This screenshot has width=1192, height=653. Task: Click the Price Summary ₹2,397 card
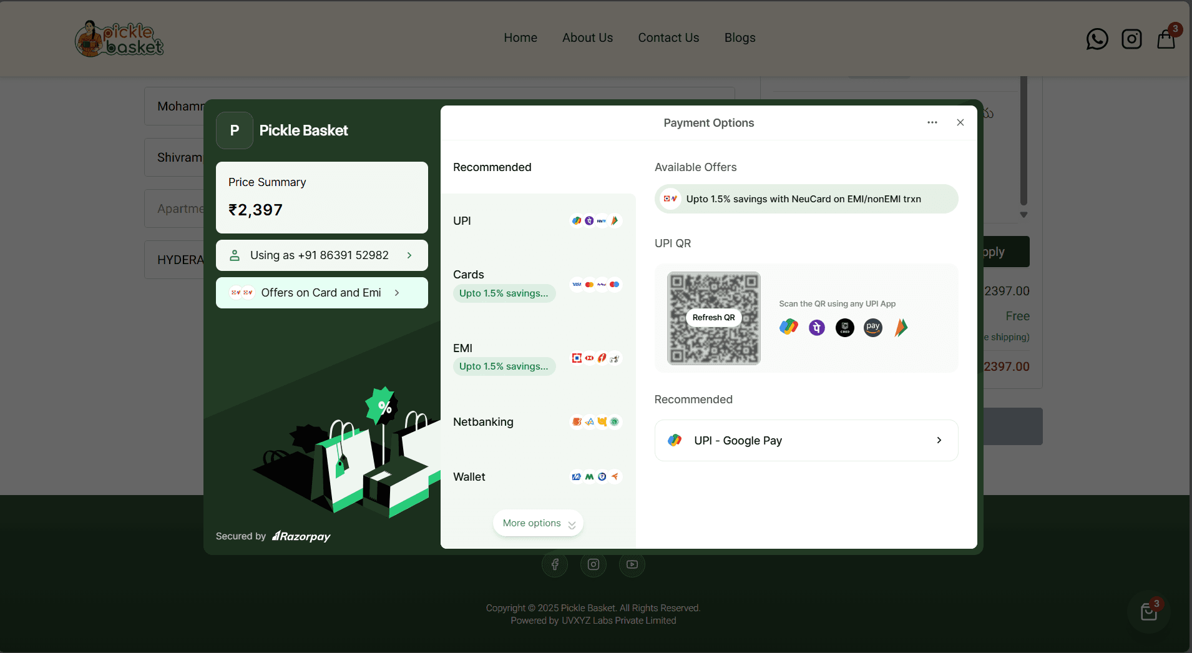click(x=322, y=197)
